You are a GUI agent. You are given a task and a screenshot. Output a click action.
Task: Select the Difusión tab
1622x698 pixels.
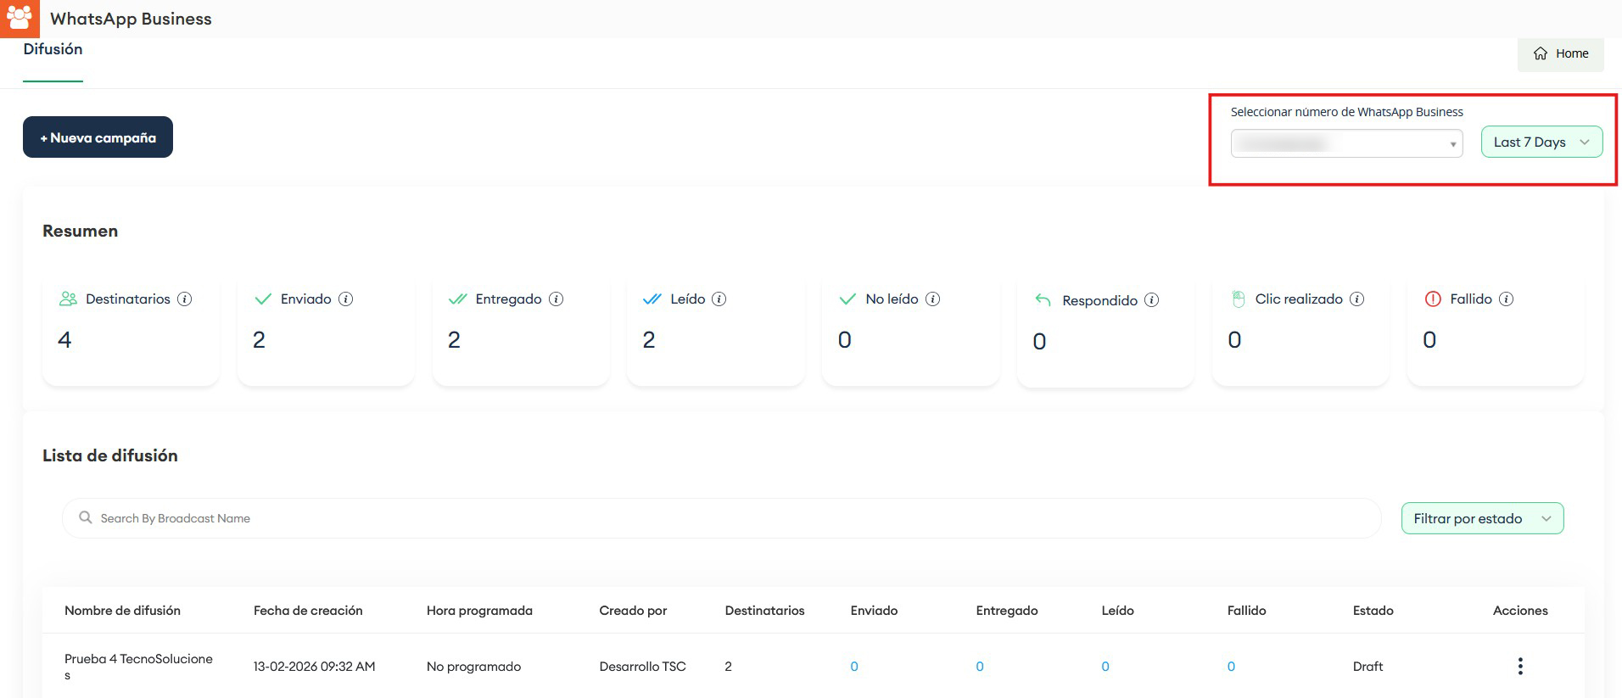point(53,50)
